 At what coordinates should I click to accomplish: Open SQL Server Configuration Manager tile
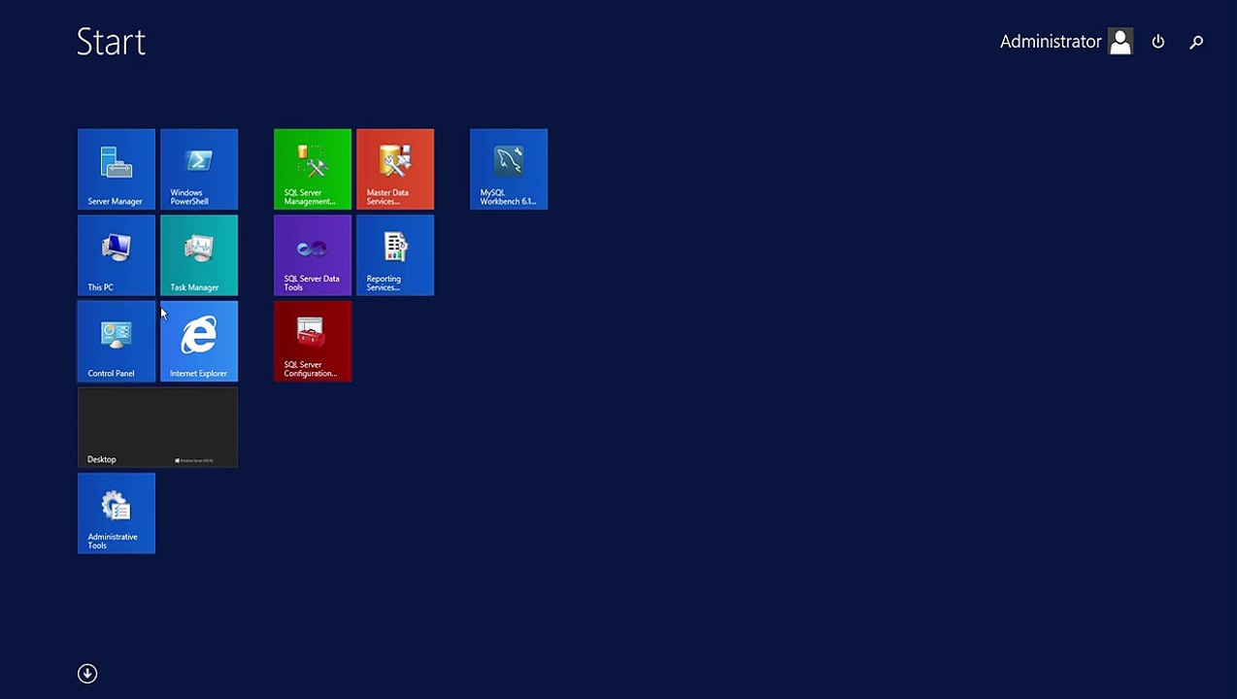click(313, 342)
